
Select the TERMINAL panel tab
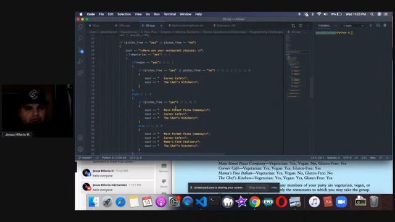pos(323,26)
